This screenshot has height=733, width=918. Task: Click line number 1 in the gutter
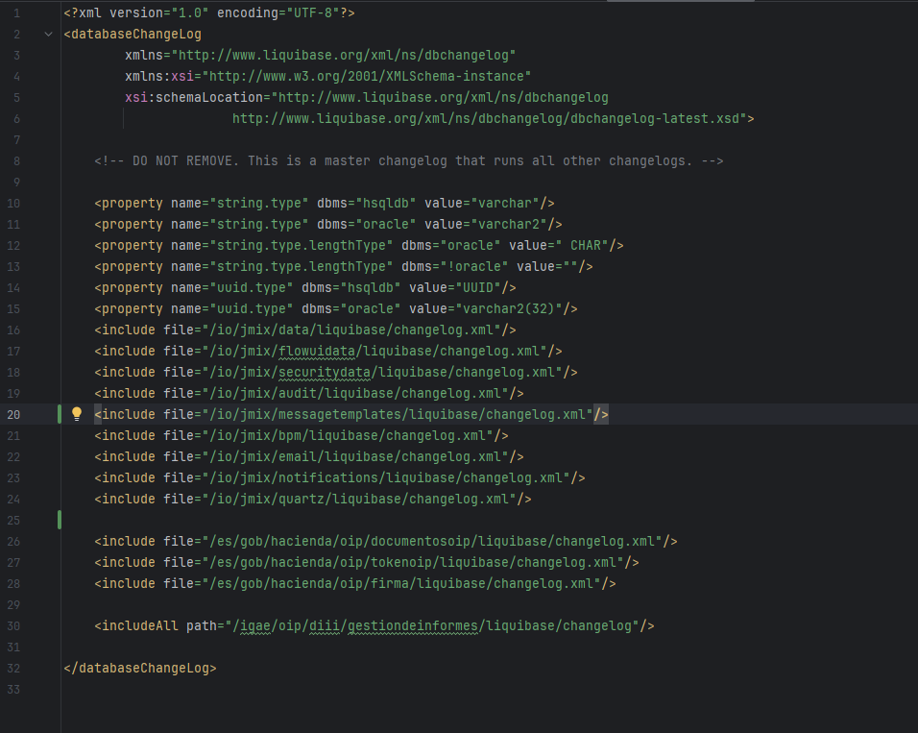coord(16,12)
